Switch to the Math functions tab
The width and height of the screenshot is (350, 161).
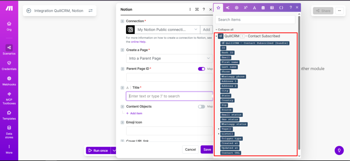[x=245, y=7]
